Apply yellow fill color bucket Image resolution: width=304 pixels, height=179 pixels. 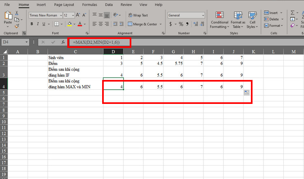pyautogui.click(x=70, y=24)
